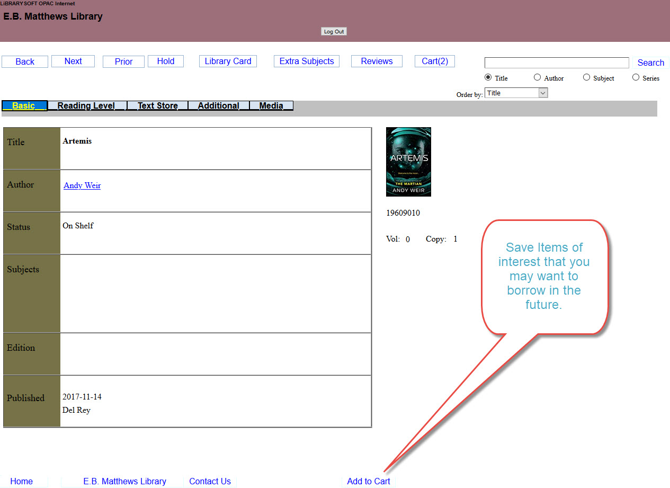Open Cart(2) to view saved items

[434, 61]
